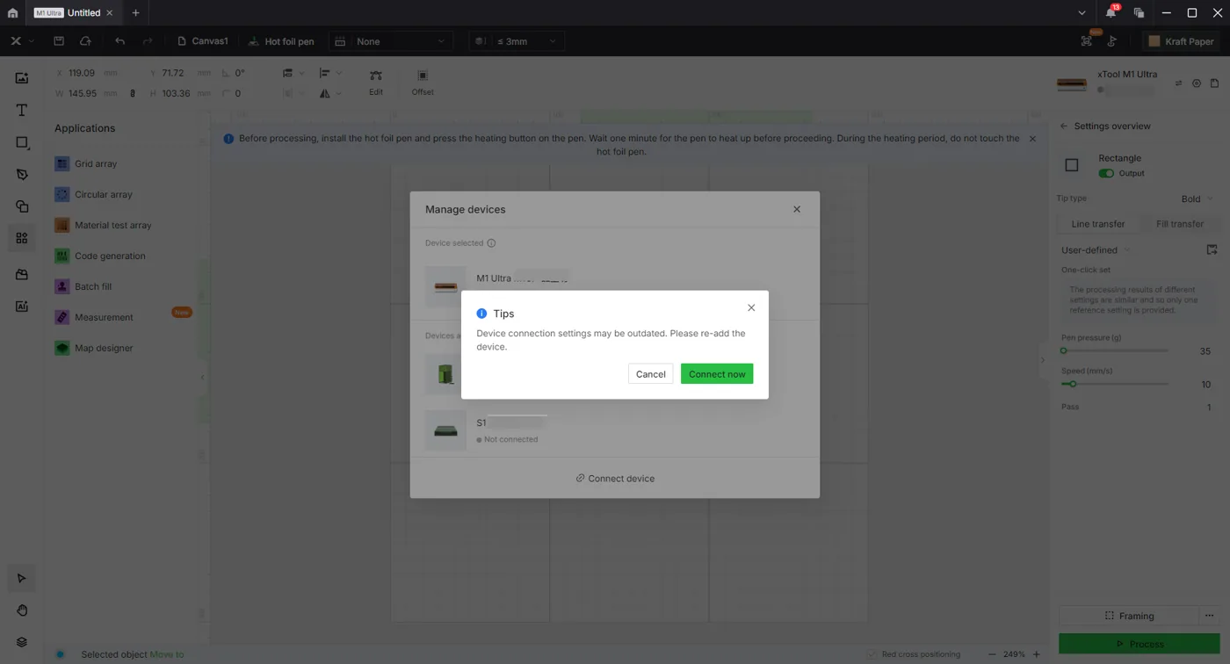Adjust the Speed slider handle
Viewport: 1230px width, 664px height.
tap(1073, 384)
